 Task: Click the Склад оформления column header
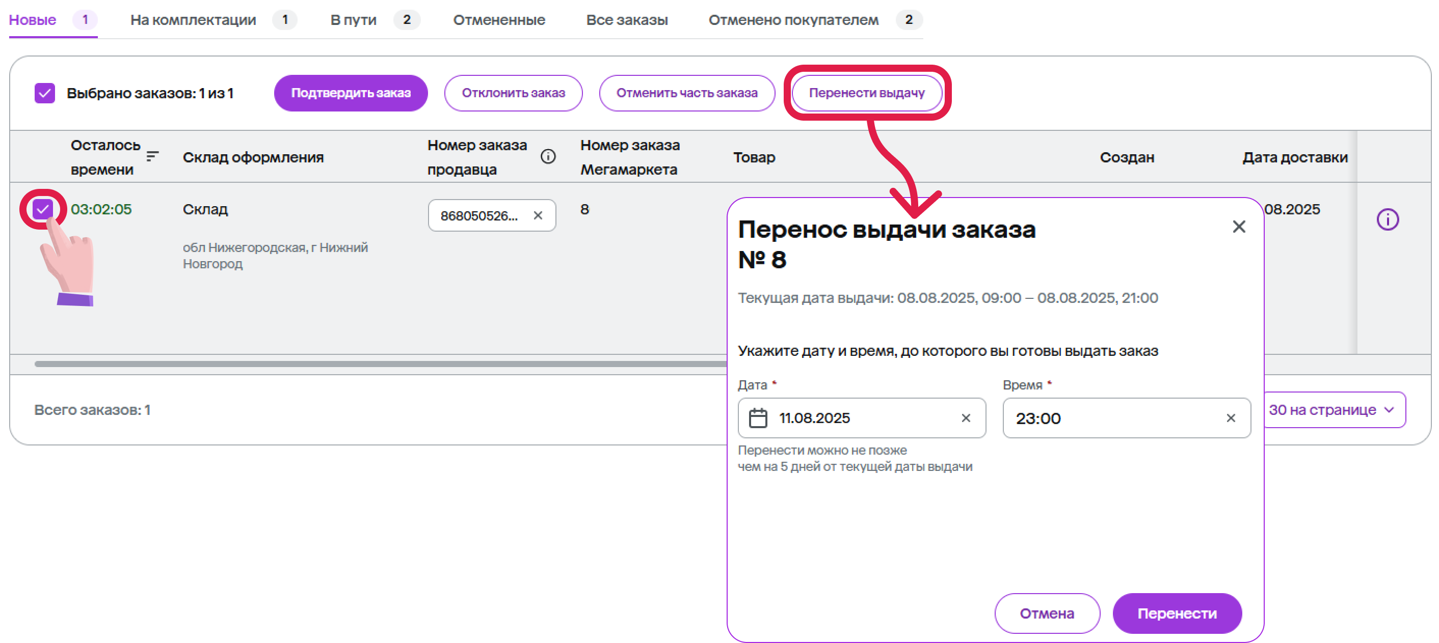click(x=253, y=157)
